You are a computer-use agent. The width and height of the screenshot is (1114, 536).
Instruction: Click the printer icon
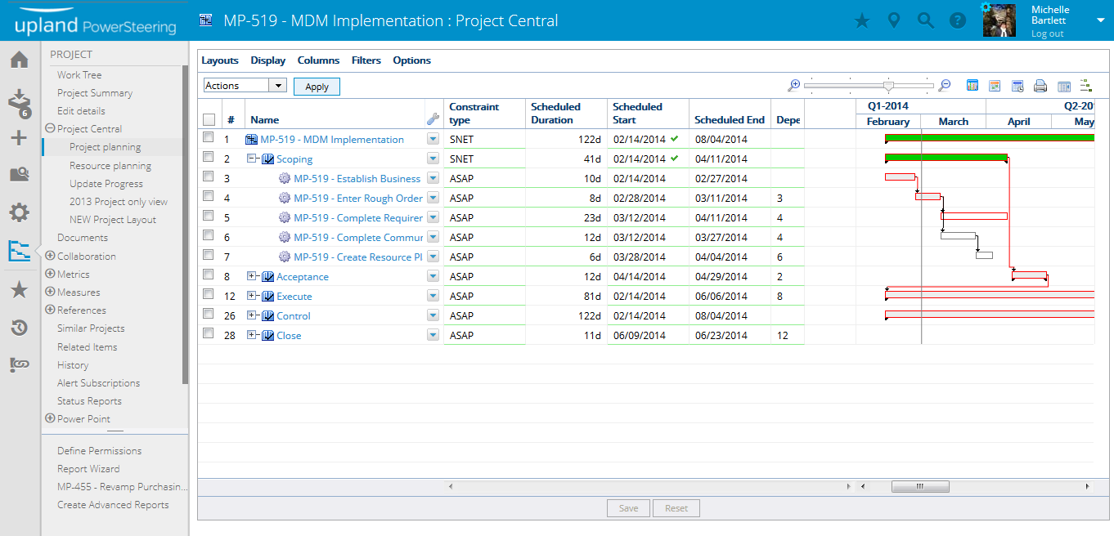[x=1040, y=85]
